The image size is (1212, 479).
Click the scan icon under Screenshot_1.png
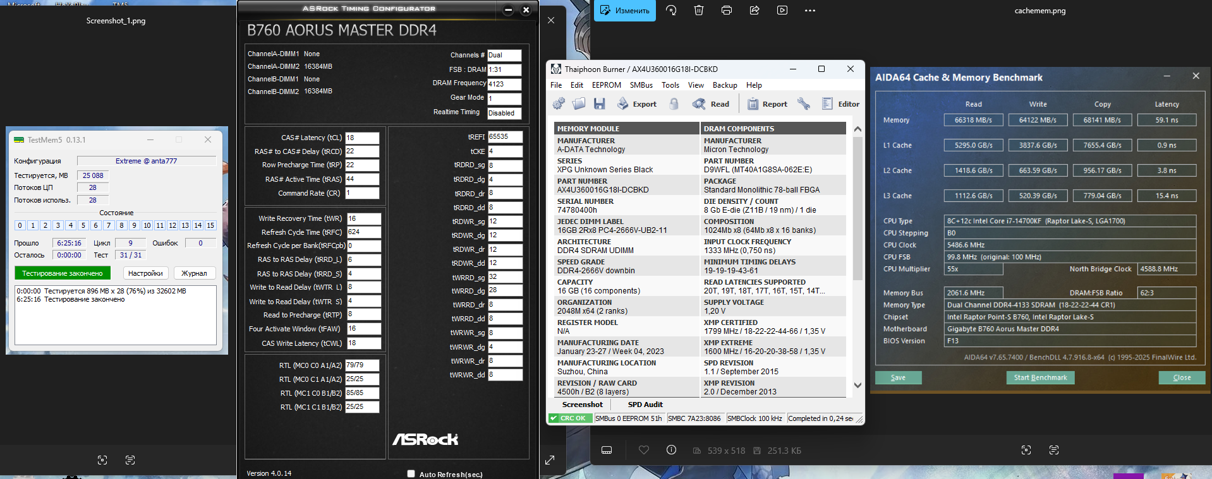(102, 460)
